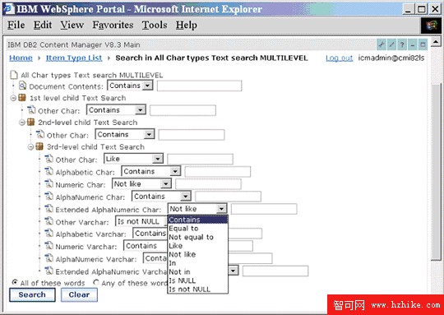
Task: Click the wrench configure icon in portlet title bar
Action: click(x=382, y=44)
